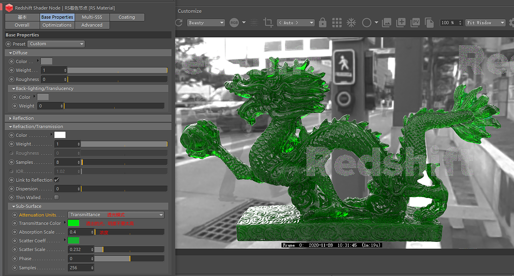Click the dotted grid icon beside RGB
This screenshot has height=276, width=514.
click(254, 23)
